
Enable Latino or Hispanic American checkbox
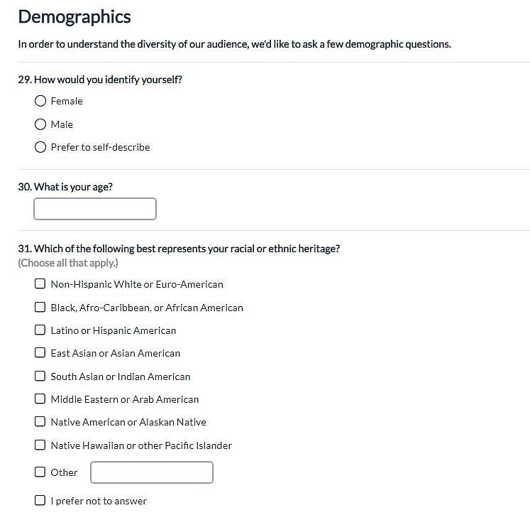[40, 330]
